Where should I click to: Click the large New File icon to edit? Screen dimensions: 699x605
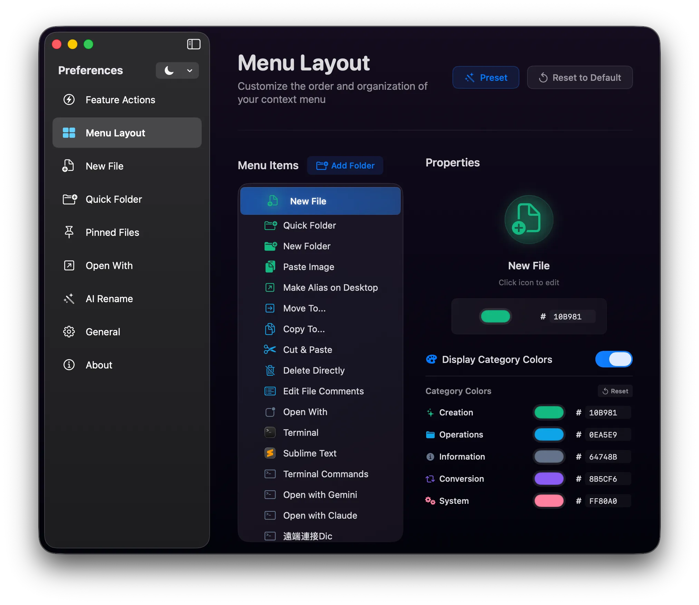pyautogui.click(x=529, y=220)
